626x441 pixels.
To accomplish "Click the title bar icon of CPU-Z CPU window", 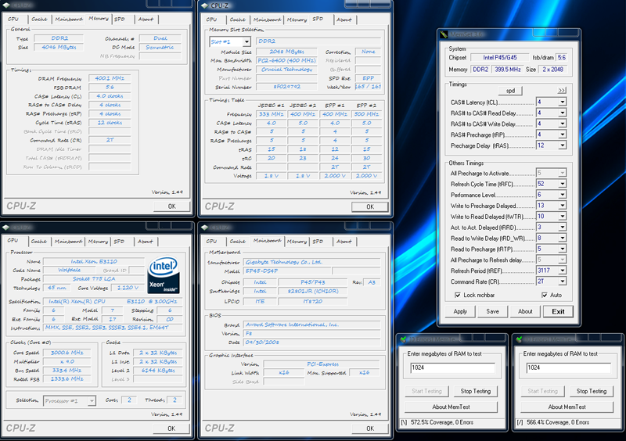I will coord(6,228).
